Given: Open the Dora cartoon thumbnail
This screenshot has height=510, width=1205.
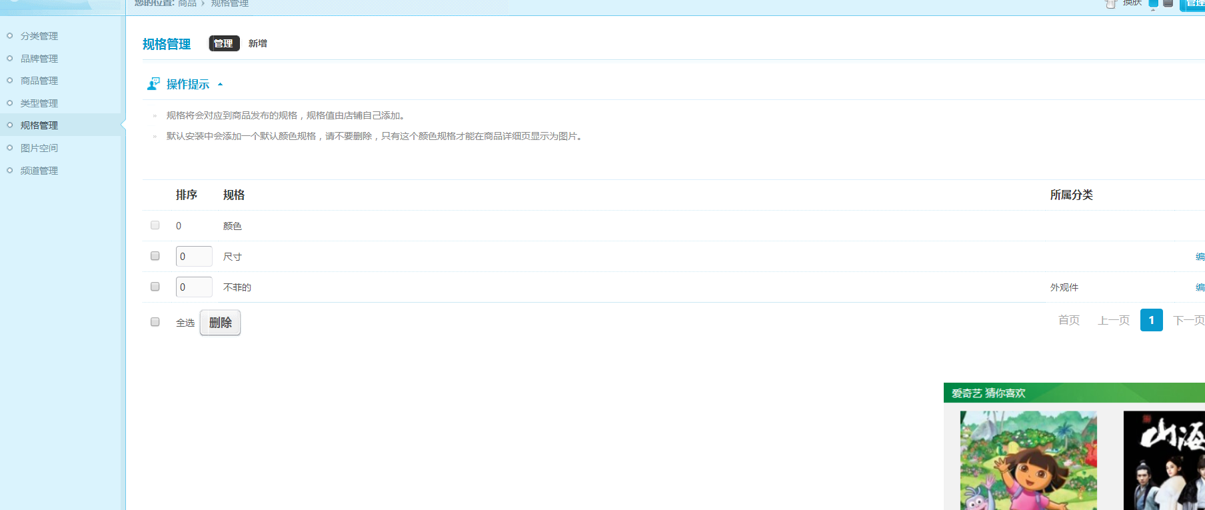Looking at the screenshot, I should click(1028, 460).
